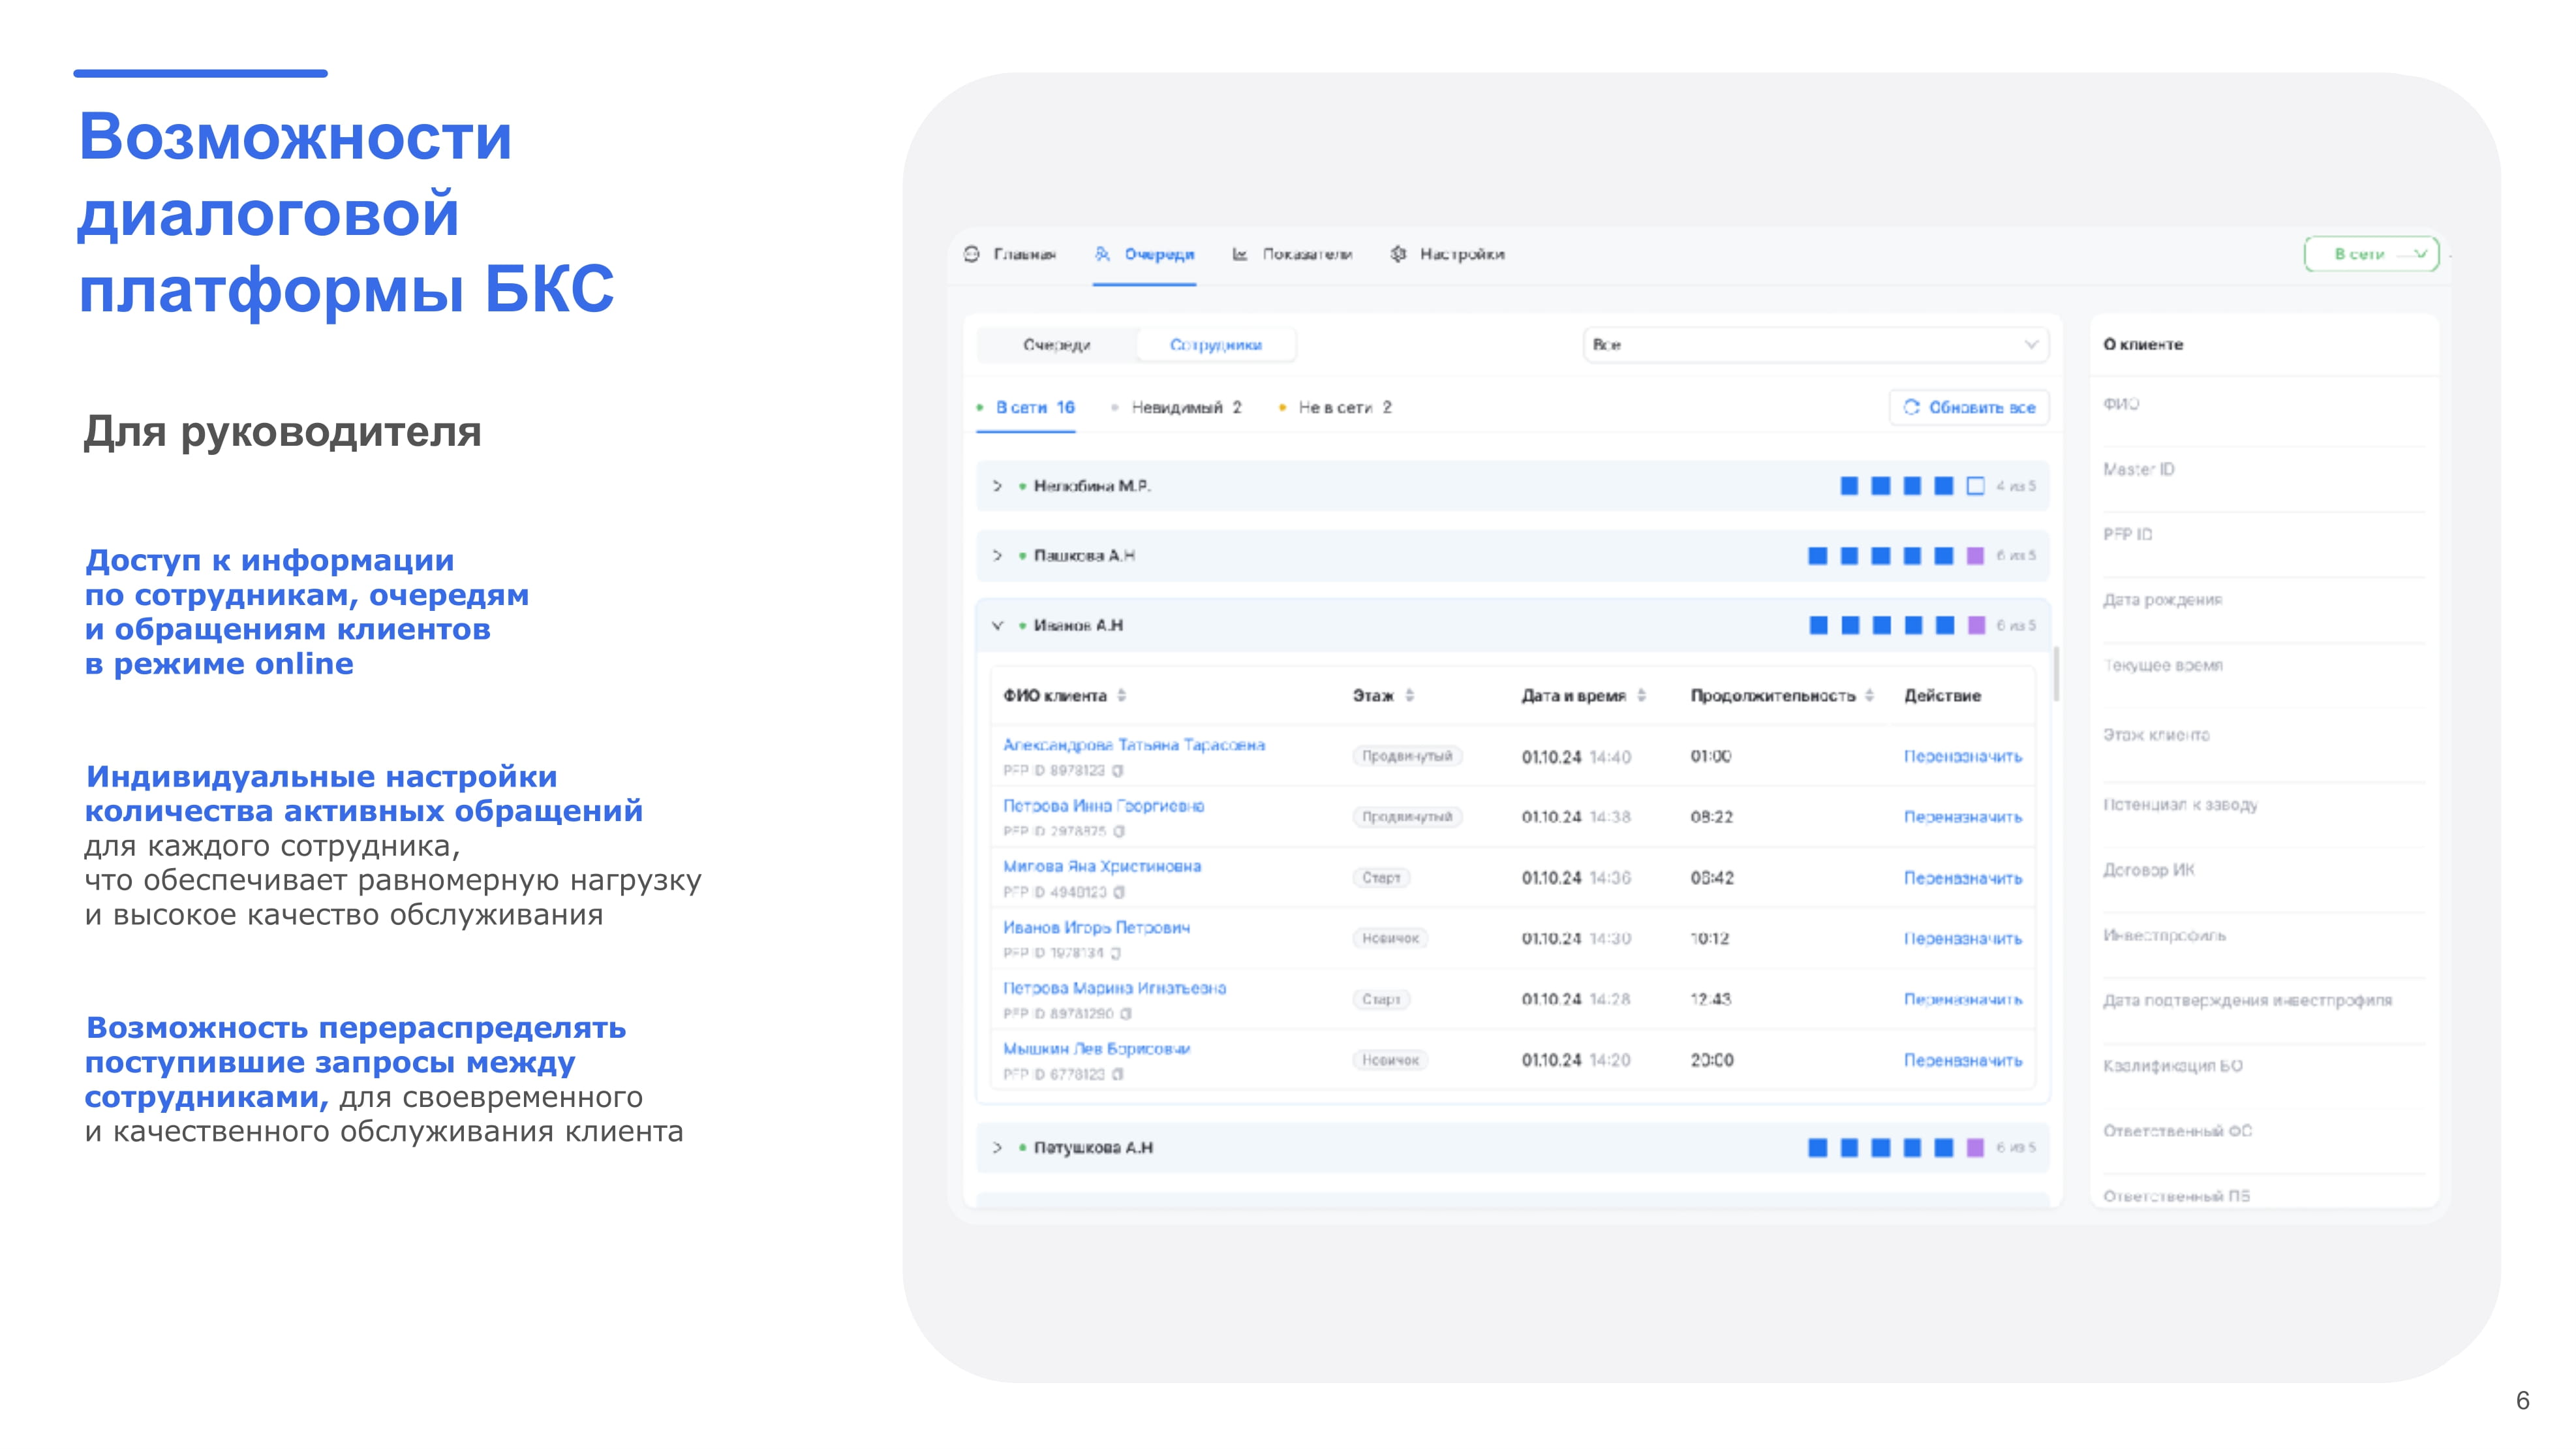The height and width of the screenshot is (1449, 2576).
Task: Select the Сотрудники segment toggle
Action: [1216, 345]
